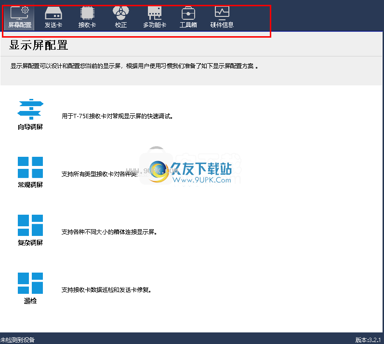Select the 校正 calibration tool
The height and width of the screenshot is (344, 384).
pos(121,18)
